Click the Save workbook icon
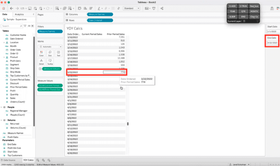The image size is (280, 166). [30, 8]
